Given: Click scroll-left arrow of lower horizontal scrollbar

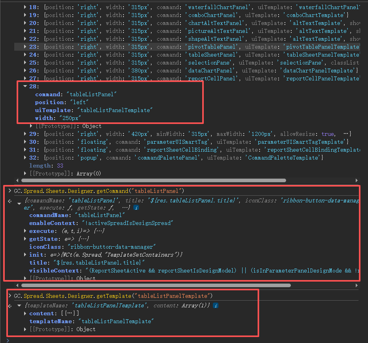Looking at the screenshot, I should (x=17, y=286).
